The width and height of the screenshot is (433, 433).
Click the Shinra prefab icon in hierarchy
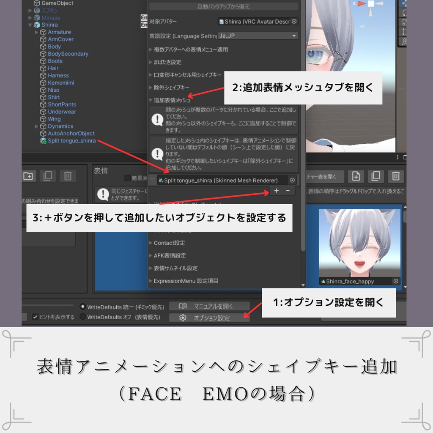(37, 25)
